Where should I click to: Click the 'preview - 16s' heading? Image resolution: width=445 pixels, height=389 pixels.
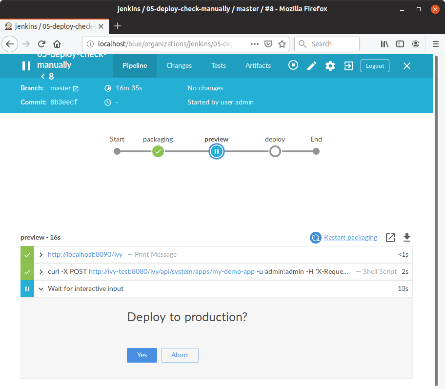[x=40, y=237]
